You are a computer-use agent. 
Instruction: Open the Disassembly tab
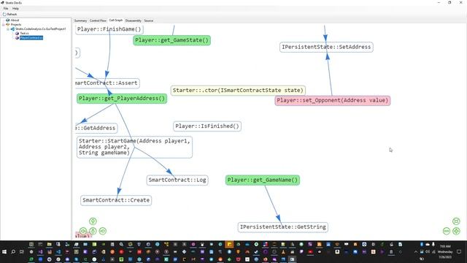click(x=133, y=20)
